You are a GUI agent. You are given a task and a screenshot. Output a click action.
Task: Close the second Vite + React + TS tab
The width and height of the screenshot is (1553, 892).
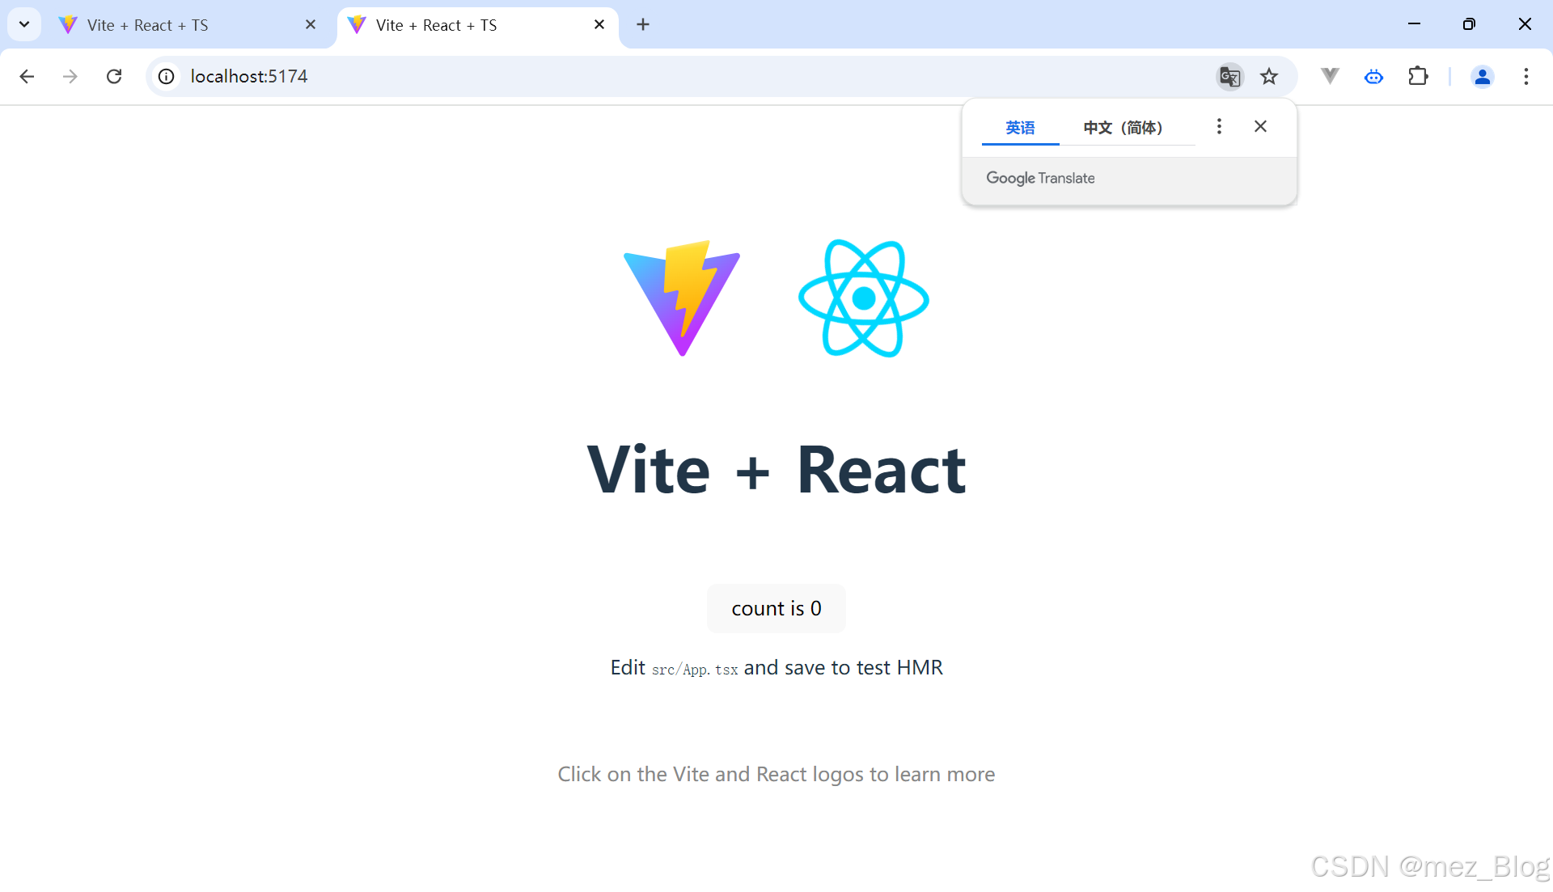click(x=599, y=24)
